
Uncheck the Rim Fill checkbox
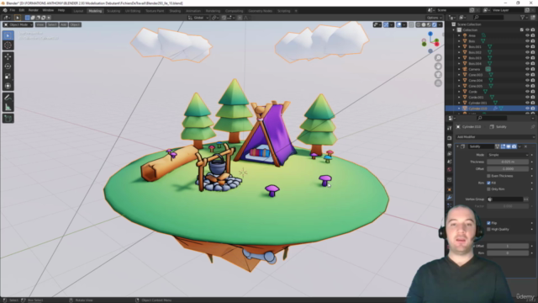(x=488, y=183)
